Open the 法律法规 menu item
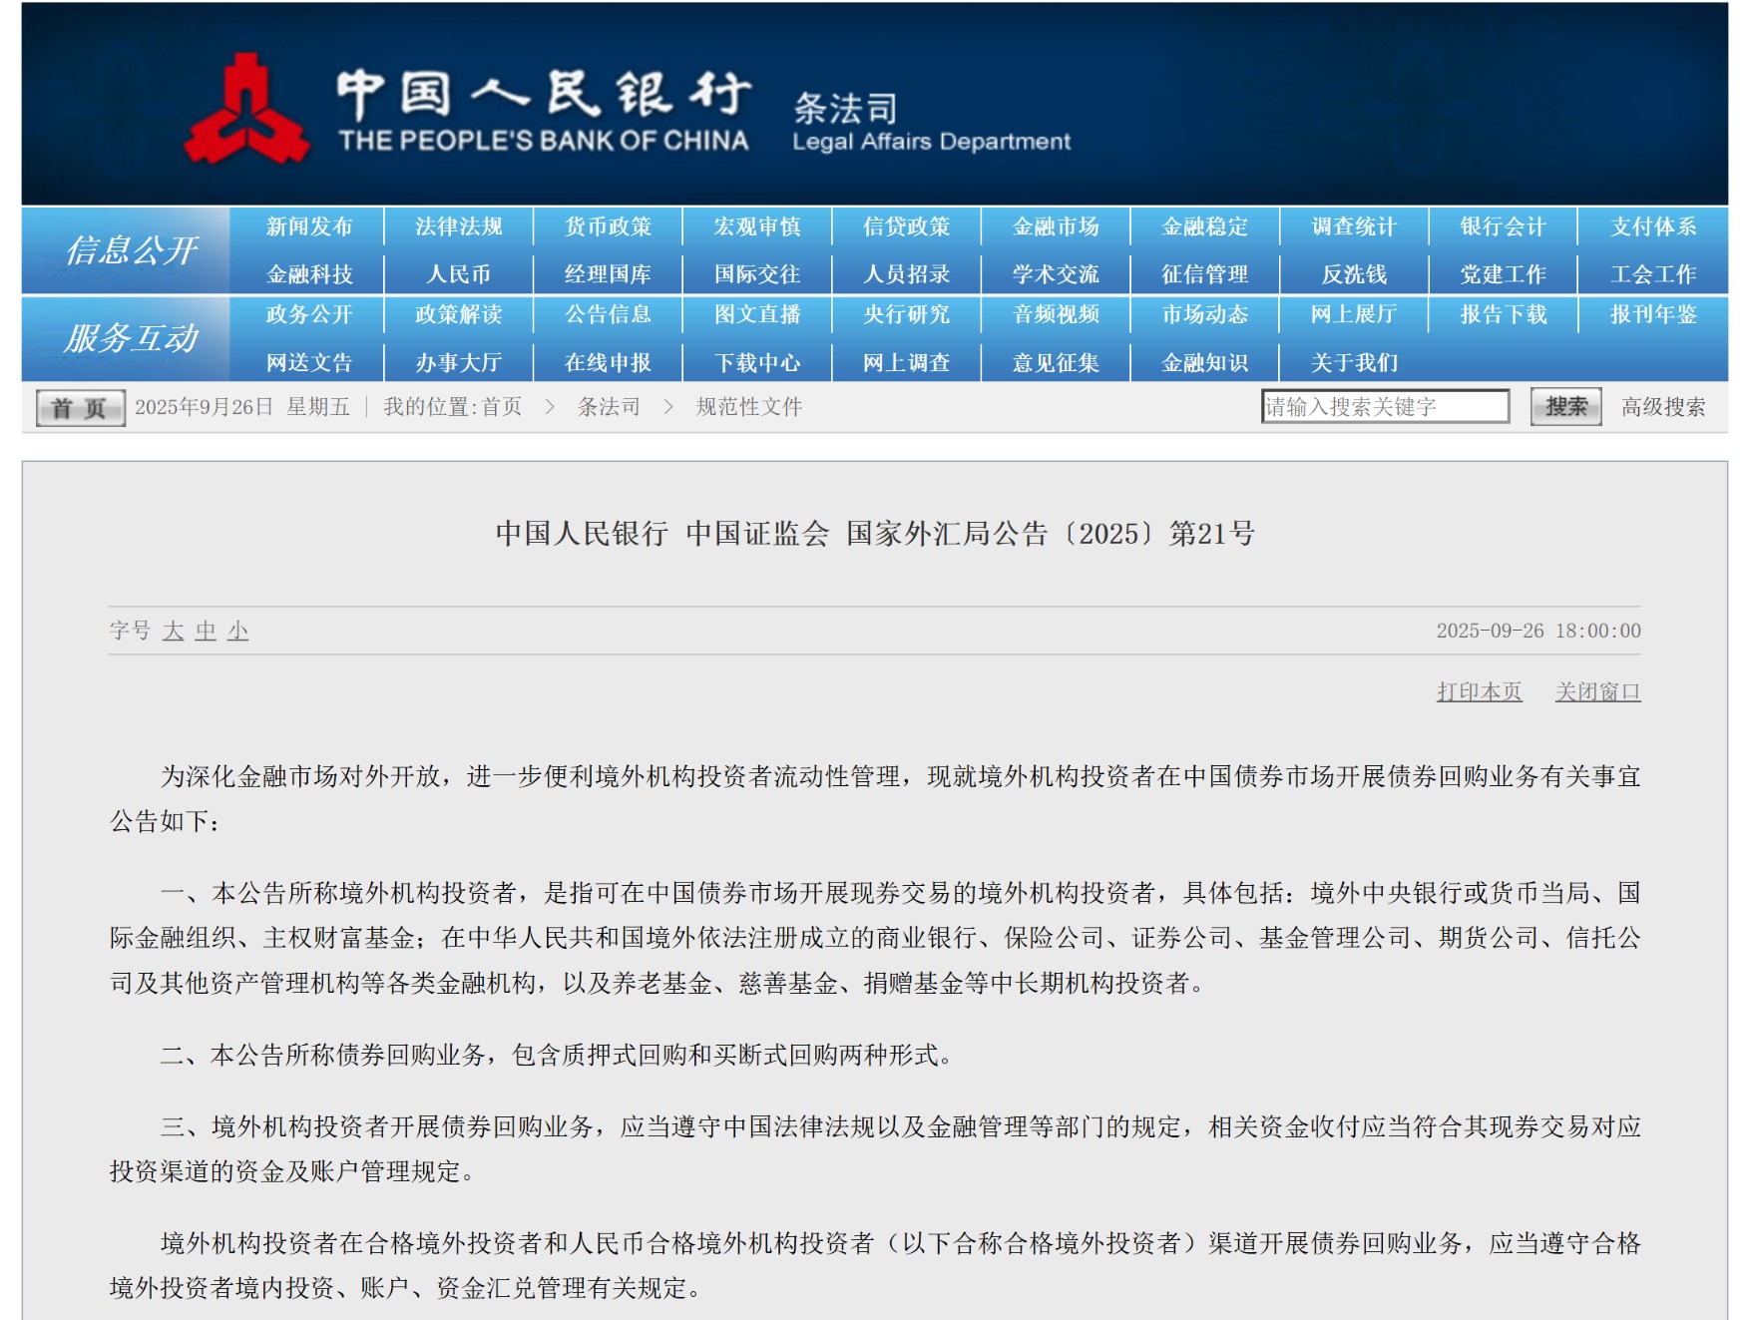 coord(459,226)
